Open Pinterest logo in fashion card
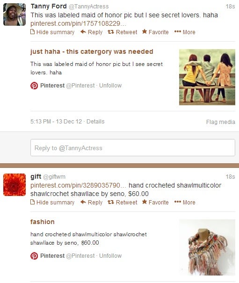Image resolution: width=239 pixels, height=283 pixels. coord(34,256)
